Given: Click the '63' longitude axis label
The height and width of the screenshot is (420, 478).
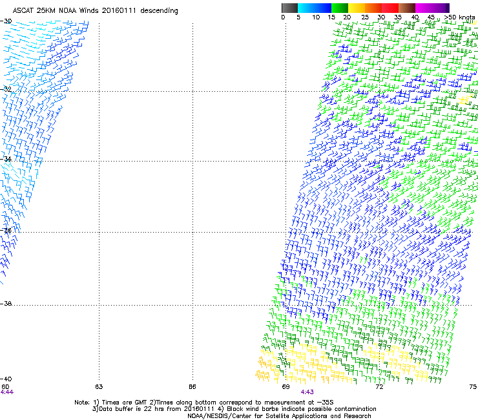Looking at the screenshot, I should point(99,387).
